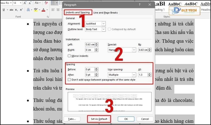Click the Center alignment icon in ribbon
This screenshot has width=211, height=125.
pyautogui.click(x=58, y=10)
